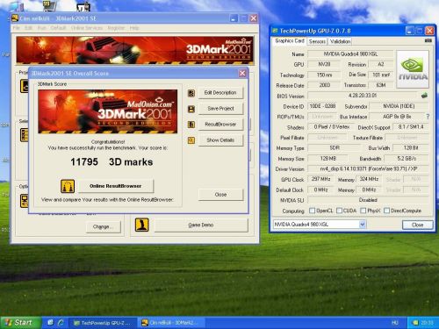Click the Show Details magnifier icon

pyautogui.click(x=191, y=140)
